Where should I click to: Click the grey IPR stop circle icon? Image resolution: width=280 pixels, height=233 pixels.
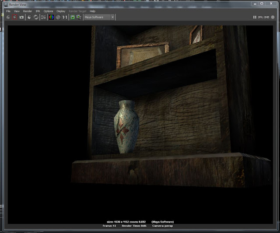coord(273,17)
